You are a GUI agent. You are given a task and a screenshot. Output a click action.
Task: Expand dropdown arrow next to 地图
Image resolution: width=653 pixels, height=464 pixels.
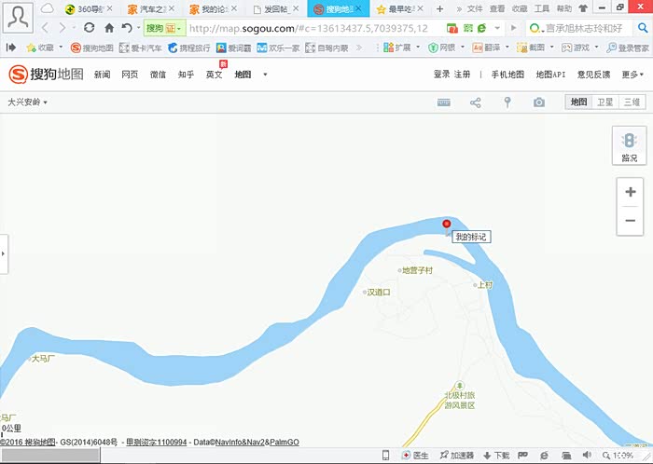click(x=265, y=75)
